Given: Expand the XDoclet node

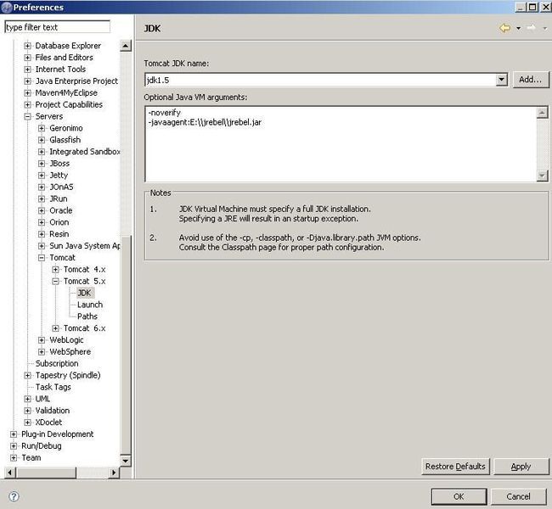Looking at the screenshot, I should [x=27, y=422].
